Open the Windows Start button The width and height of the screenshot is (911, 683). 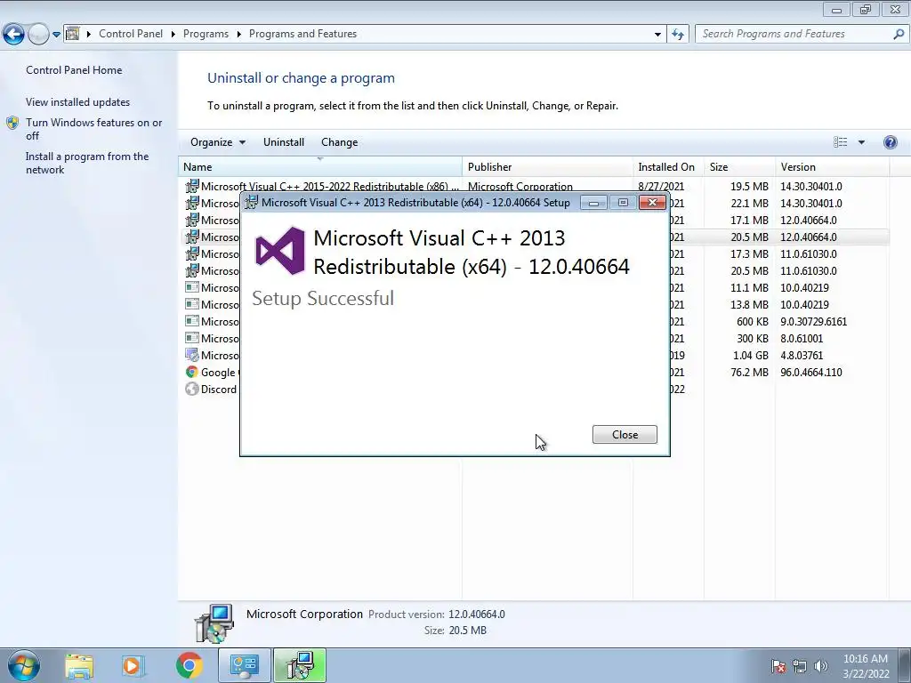pos(24,665)
